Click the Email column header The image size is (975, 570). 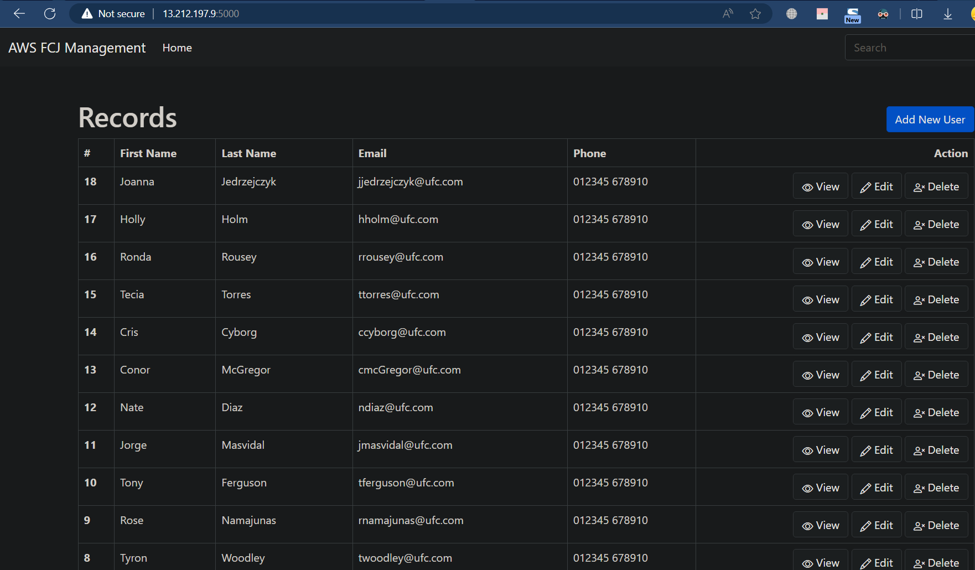click(372, 153)
